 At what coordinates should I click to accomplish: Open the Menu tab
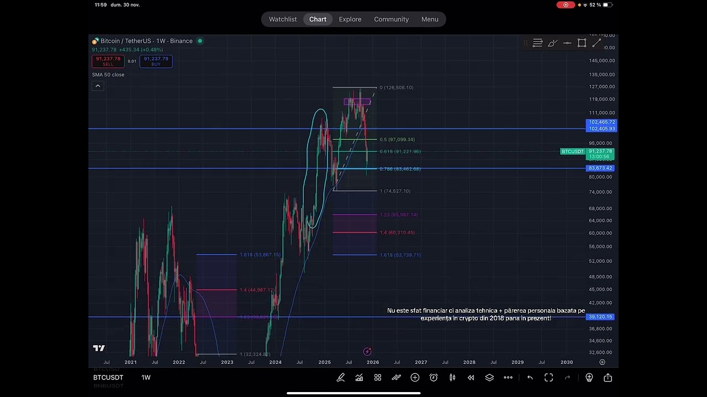[x=430, y=19]
